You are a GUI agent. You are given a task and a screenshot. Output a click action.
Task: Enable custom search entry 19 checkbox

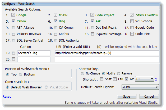tap(13, 53)
